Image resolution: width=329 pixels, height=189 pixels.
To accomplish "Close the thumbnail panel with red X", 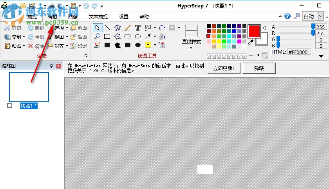I will [59, 66].
